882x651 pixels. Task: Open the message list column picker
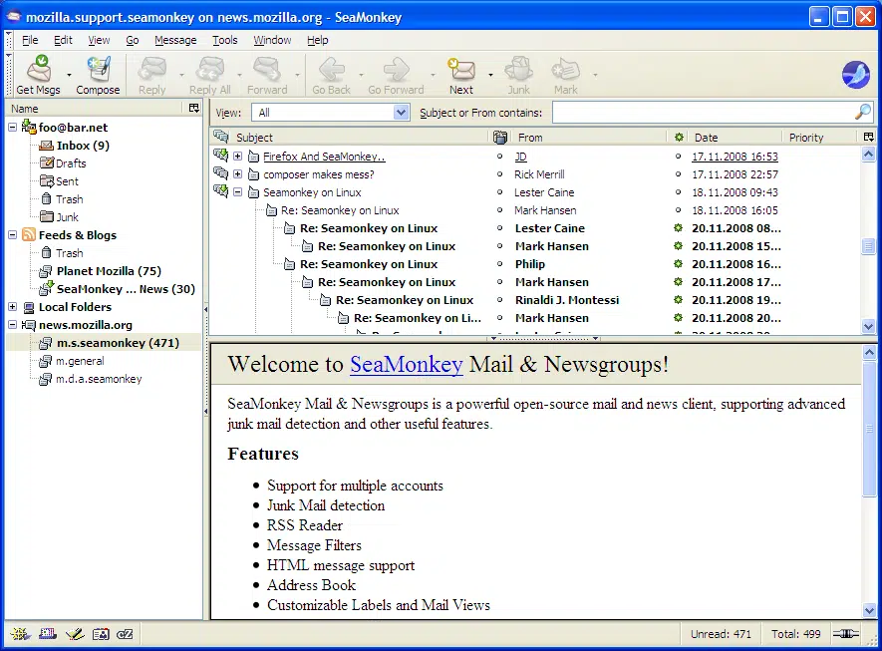click(x=868, y=138)
